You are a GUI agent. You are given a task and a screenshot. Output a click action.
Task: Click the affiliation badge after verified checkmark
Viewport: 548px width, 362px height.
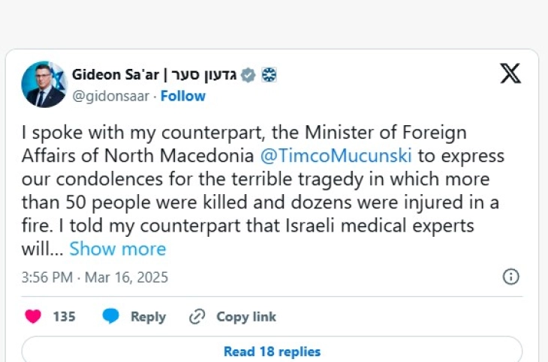pos(269,75)
